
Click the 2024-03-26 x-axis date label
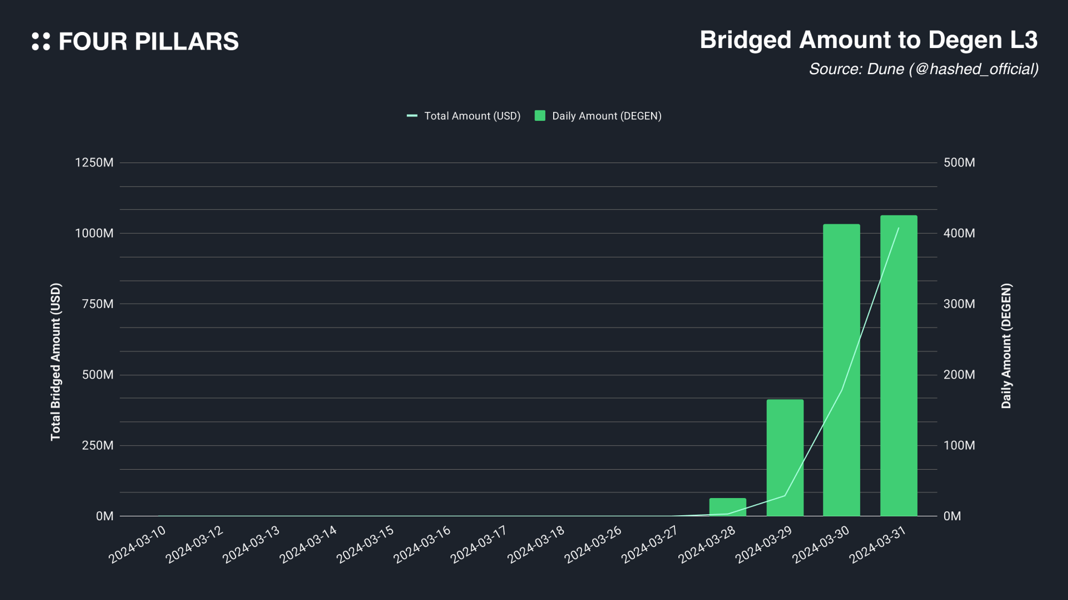[x=593, y=545]
